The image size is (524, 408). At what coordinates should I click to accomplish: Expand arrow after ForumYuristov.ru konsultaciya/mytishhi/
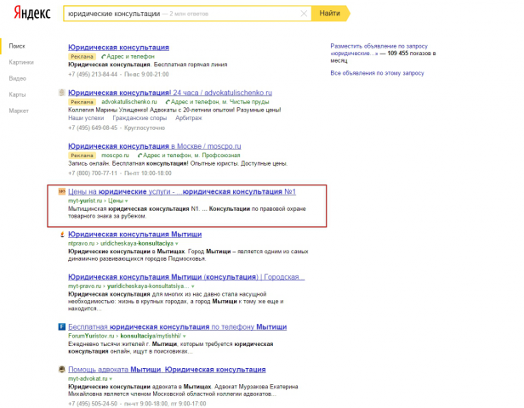tap(185, 337)
